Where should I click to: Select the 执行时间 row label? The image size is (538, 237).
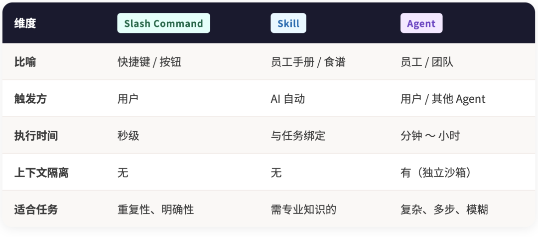point(36,135)
